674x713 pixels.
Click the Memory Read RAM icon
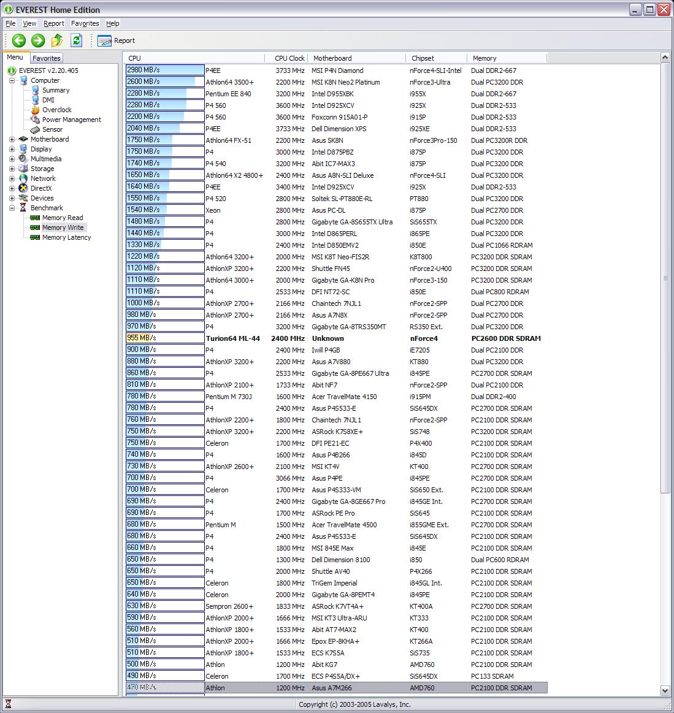(x=35, y=218)
